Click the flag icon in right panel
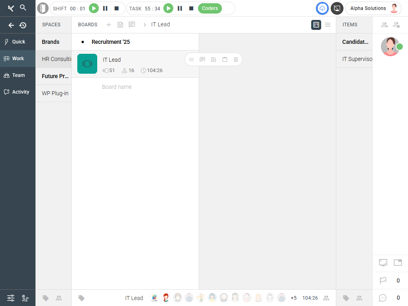The height and width of the screenshot is (306, 408). click(383, 280)
